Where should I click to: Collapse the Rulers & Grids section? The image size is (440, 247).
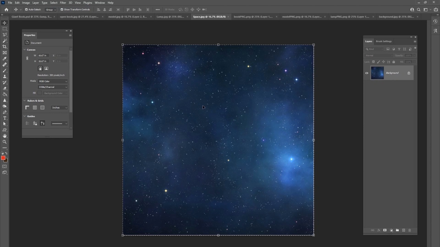[x=25, y=101]
